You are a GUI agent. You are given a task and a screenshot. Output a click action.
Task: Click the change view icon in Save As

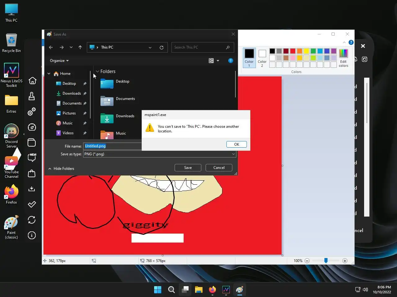[211, 61]
